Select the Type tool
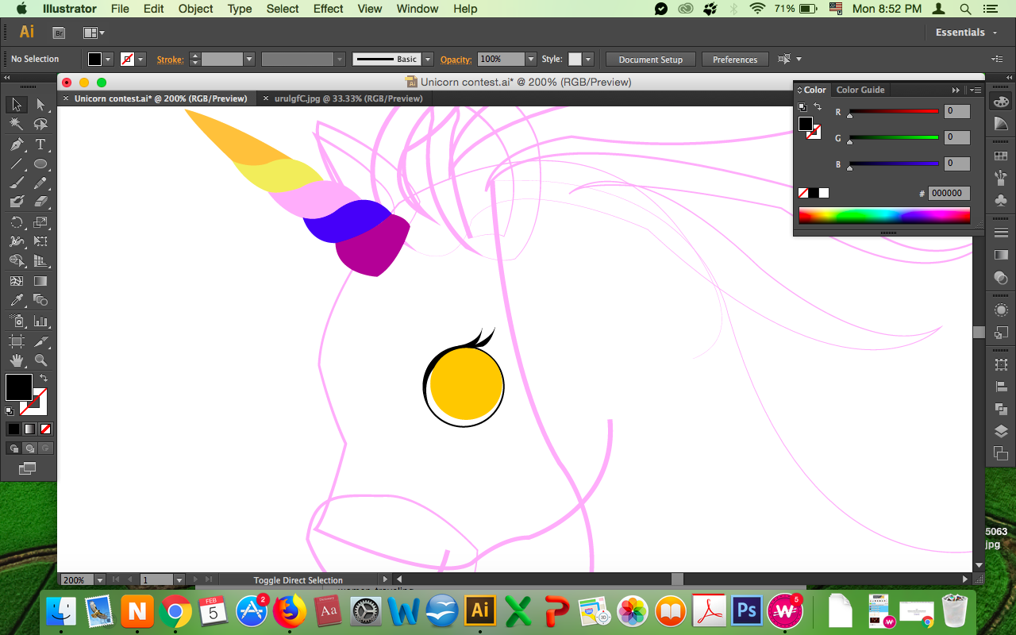 pos(40,144)
